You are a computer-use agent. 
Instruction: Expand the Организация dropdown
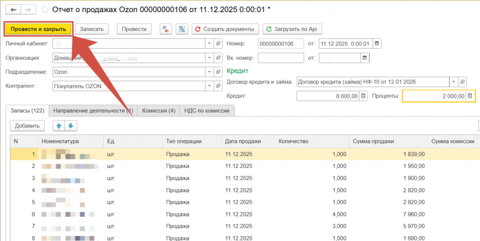[209, 58]
